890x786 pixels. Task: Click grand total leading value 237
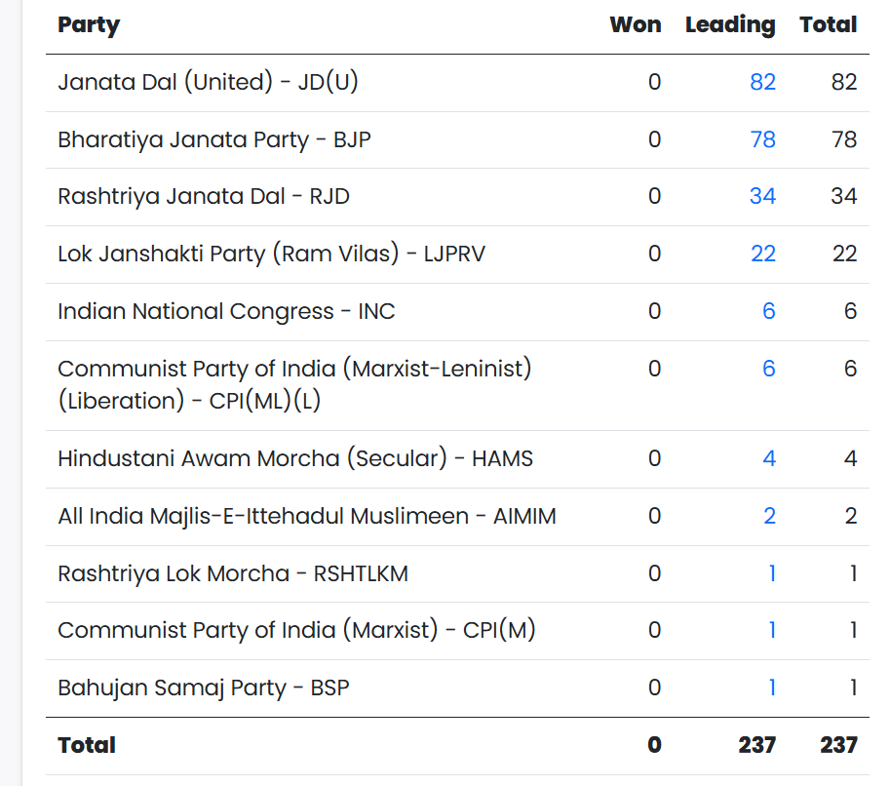coord(756,745)
